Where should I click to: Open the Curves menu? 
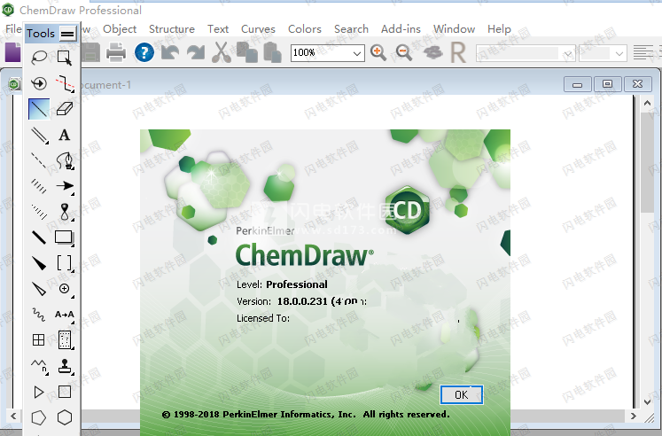coord(258,28)
